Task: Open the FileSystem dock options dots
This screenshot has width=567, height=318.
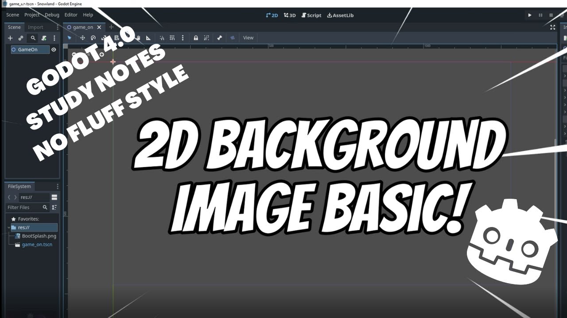Action: tap(57, 186)
